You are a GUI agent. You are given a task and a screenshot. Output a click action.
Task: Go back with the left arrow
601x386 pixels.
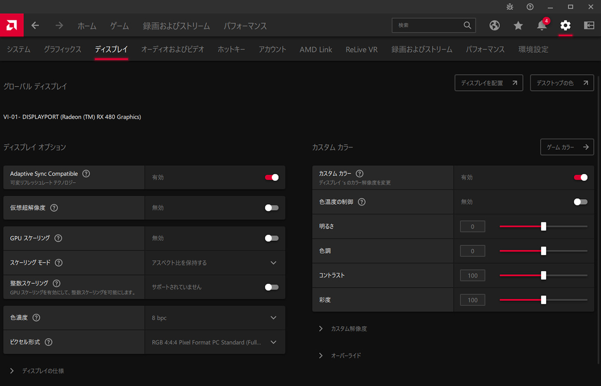35,25
